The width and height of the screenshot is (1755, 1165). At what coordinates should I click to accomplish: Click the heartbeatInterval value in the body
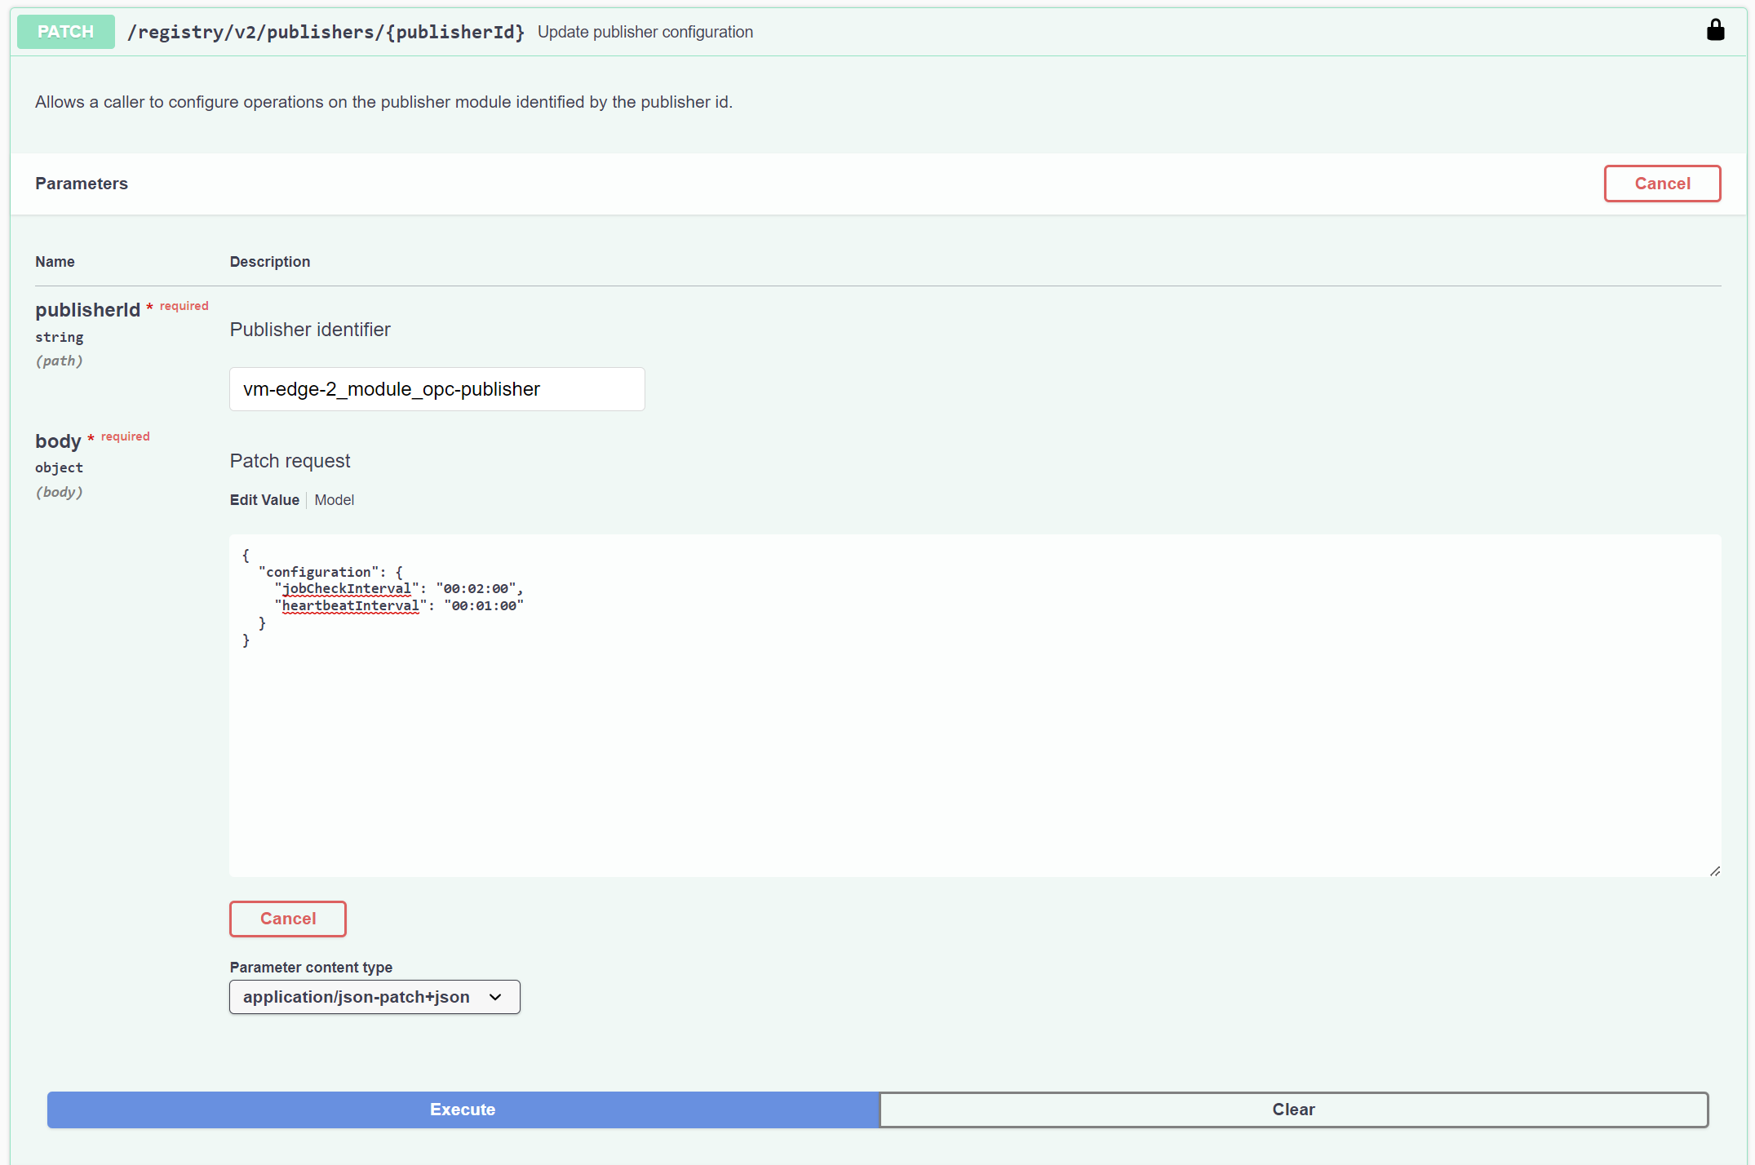483,605
